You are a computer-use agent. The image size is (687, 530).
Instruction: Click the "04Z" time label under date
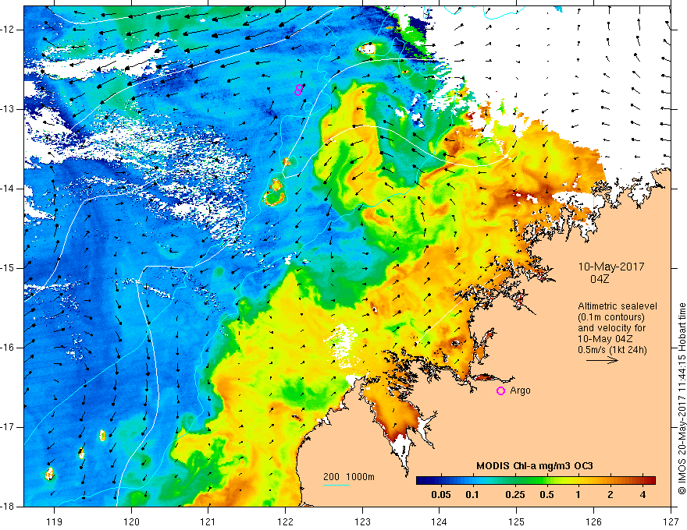click(x=600, y=279)
